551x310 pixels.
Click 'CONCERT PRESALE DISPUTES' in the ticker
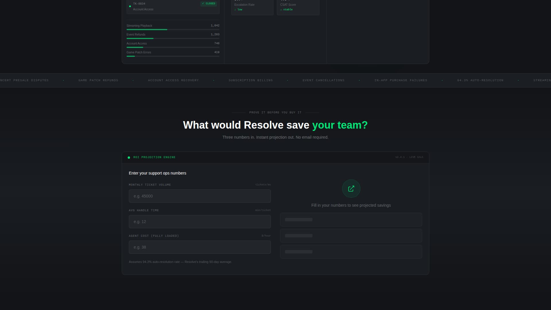pyautogui.click(x=24, y=80)
